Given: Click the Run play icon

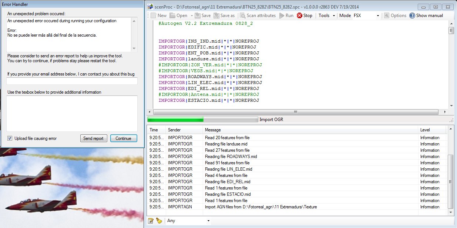Looking at the screenshot, I should (x=282, y=16).
